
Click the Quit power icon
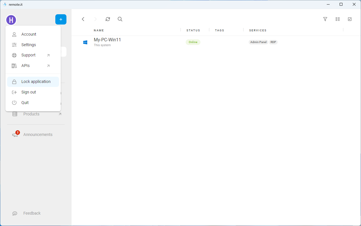tap(14, 103)
